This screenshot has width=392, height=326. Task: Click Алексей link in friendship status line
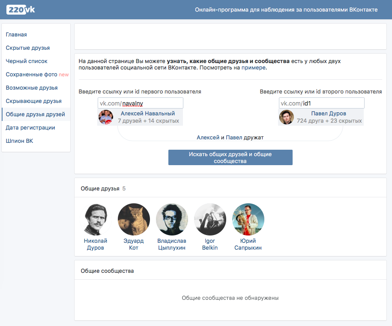(208, 137)
